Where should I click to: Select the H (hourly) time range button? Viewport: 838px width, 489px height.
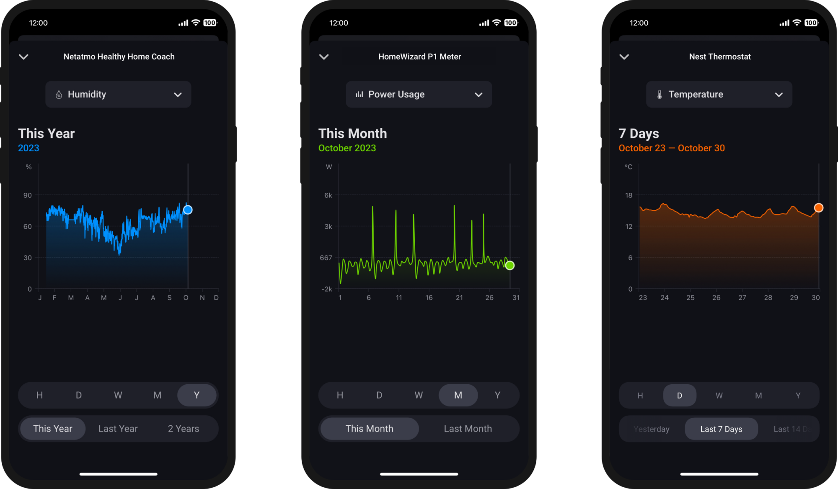(39, 395)
